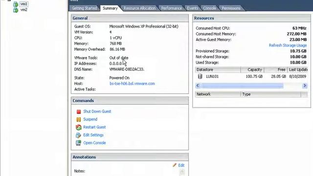Click the IP address 0.0.0.0
313x176 pixels.
click(x=115, y=64)
